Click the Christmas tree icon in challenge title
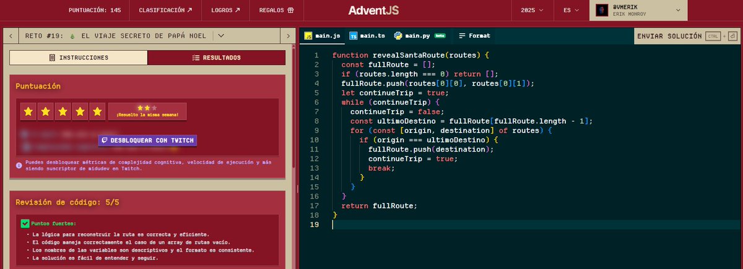This screenshot has height=269, width=743. pyautogui.click(x=72, y=36)
